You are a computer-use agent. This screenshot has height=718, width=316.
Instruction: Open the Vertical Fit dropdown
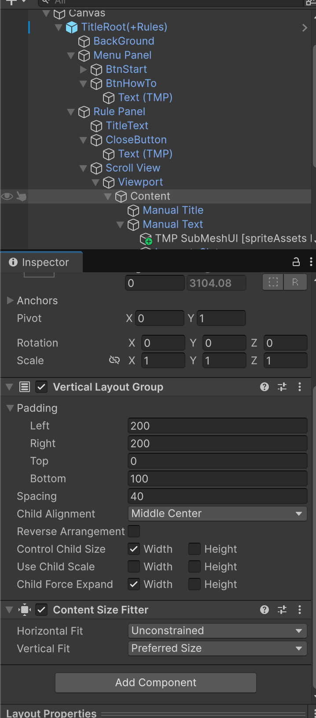[x=217, y=648]
